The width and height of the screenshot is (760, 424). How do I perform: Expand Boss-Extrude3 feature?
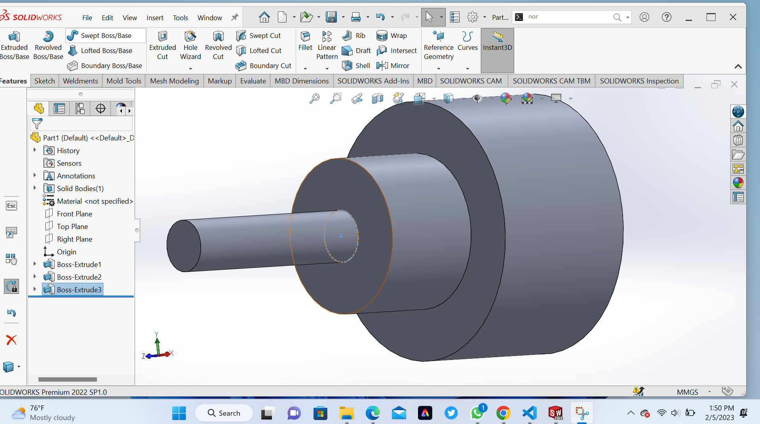[34, 290]
